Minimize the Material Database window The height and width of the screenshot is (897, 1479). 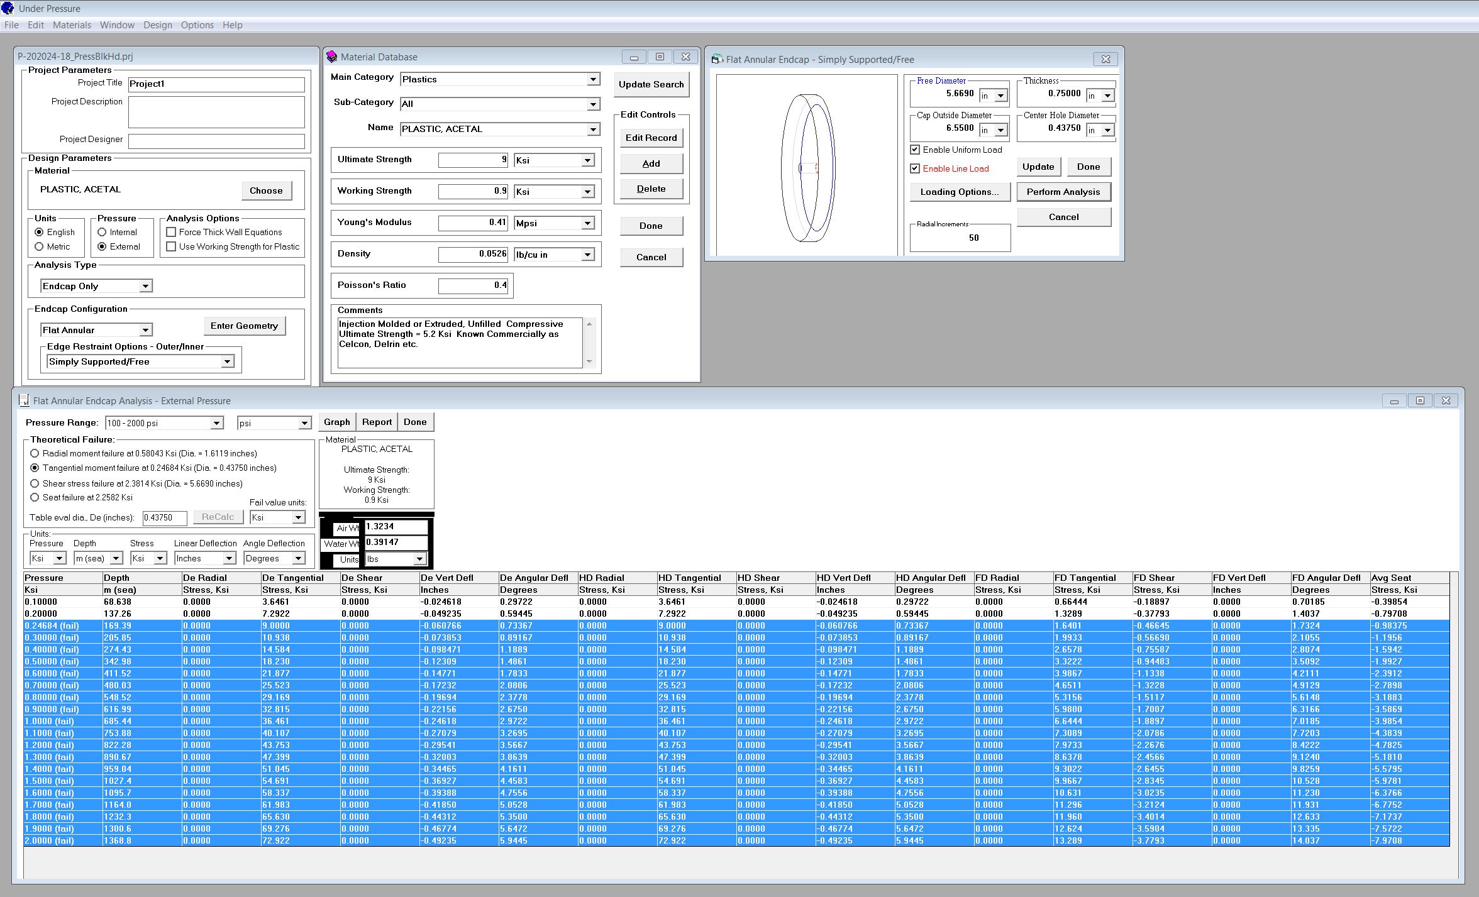(634, 57)
